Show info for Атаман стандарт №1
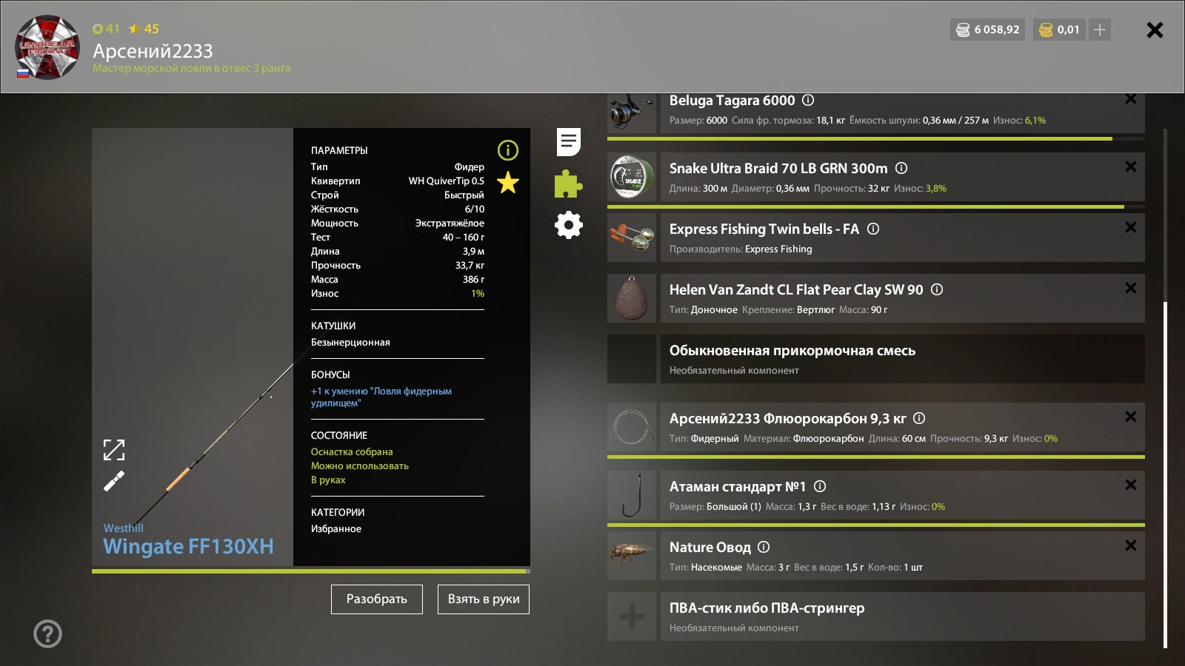The height and width of the screenshot is (666, 1185). tap(820, 486)
